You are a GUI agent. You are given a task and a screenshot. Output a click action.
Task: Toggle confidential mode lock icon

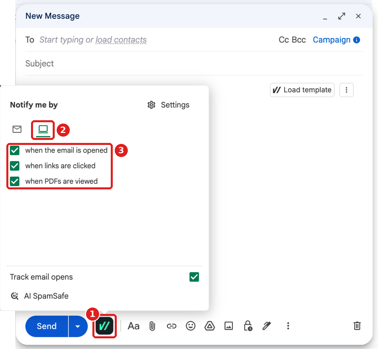248,326
